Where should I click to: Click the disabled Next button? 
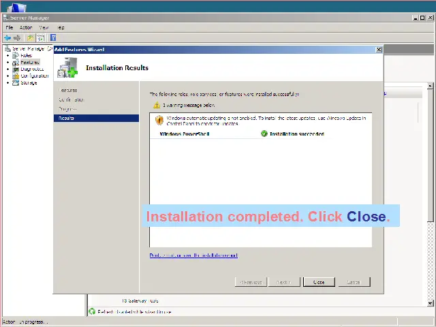tap(284, 282)
